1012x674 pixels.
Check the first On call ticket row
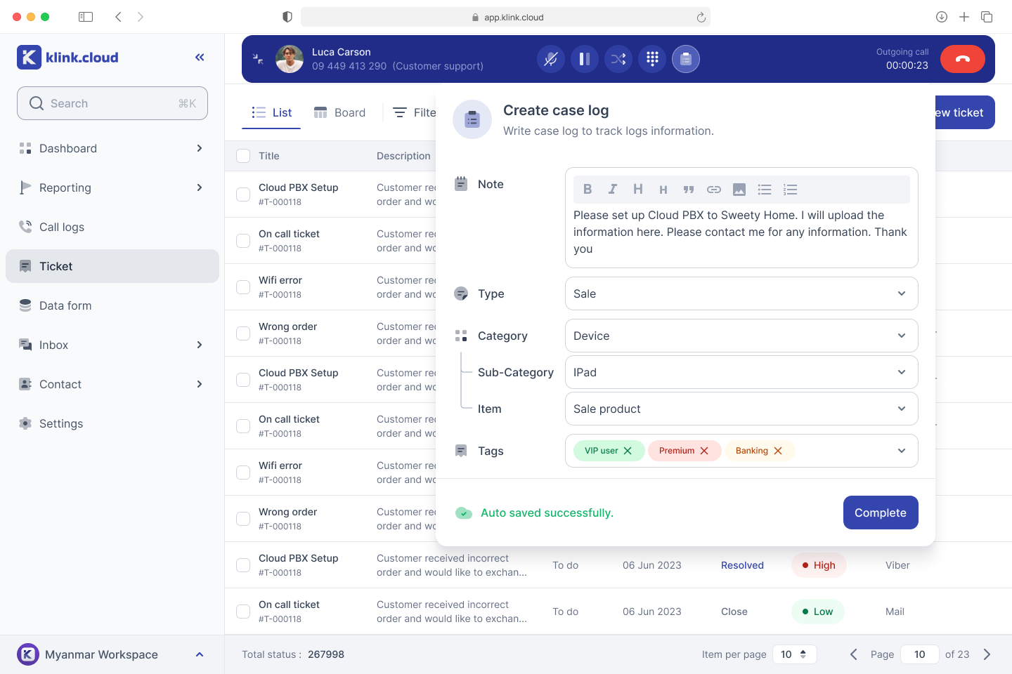point(243,241)
